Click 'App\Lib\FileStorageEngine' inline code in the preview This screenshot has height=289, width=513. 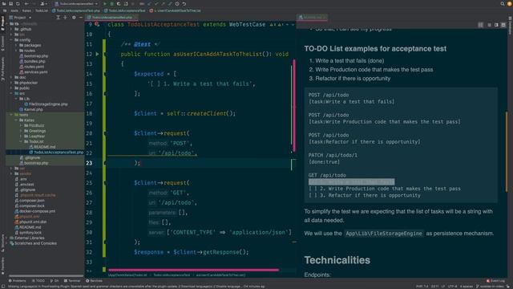pos(384,234)
